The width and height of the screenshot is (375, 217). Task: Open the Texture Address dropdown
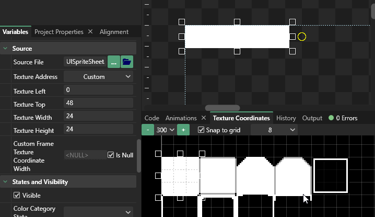99,76
